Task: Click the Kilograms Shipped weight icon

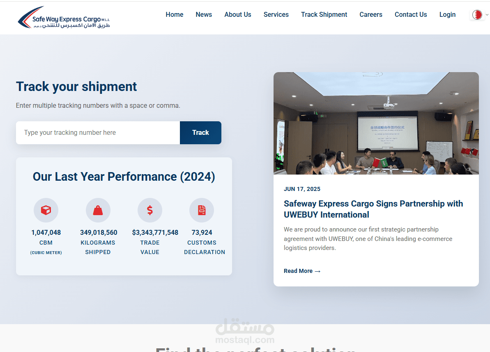Action: (98, 210)
